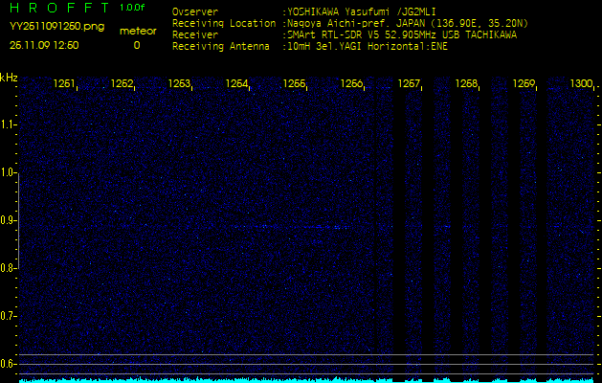Select the 1300 time marker
The width and height of the screenshot is (602, 383).
coord(581,84)
